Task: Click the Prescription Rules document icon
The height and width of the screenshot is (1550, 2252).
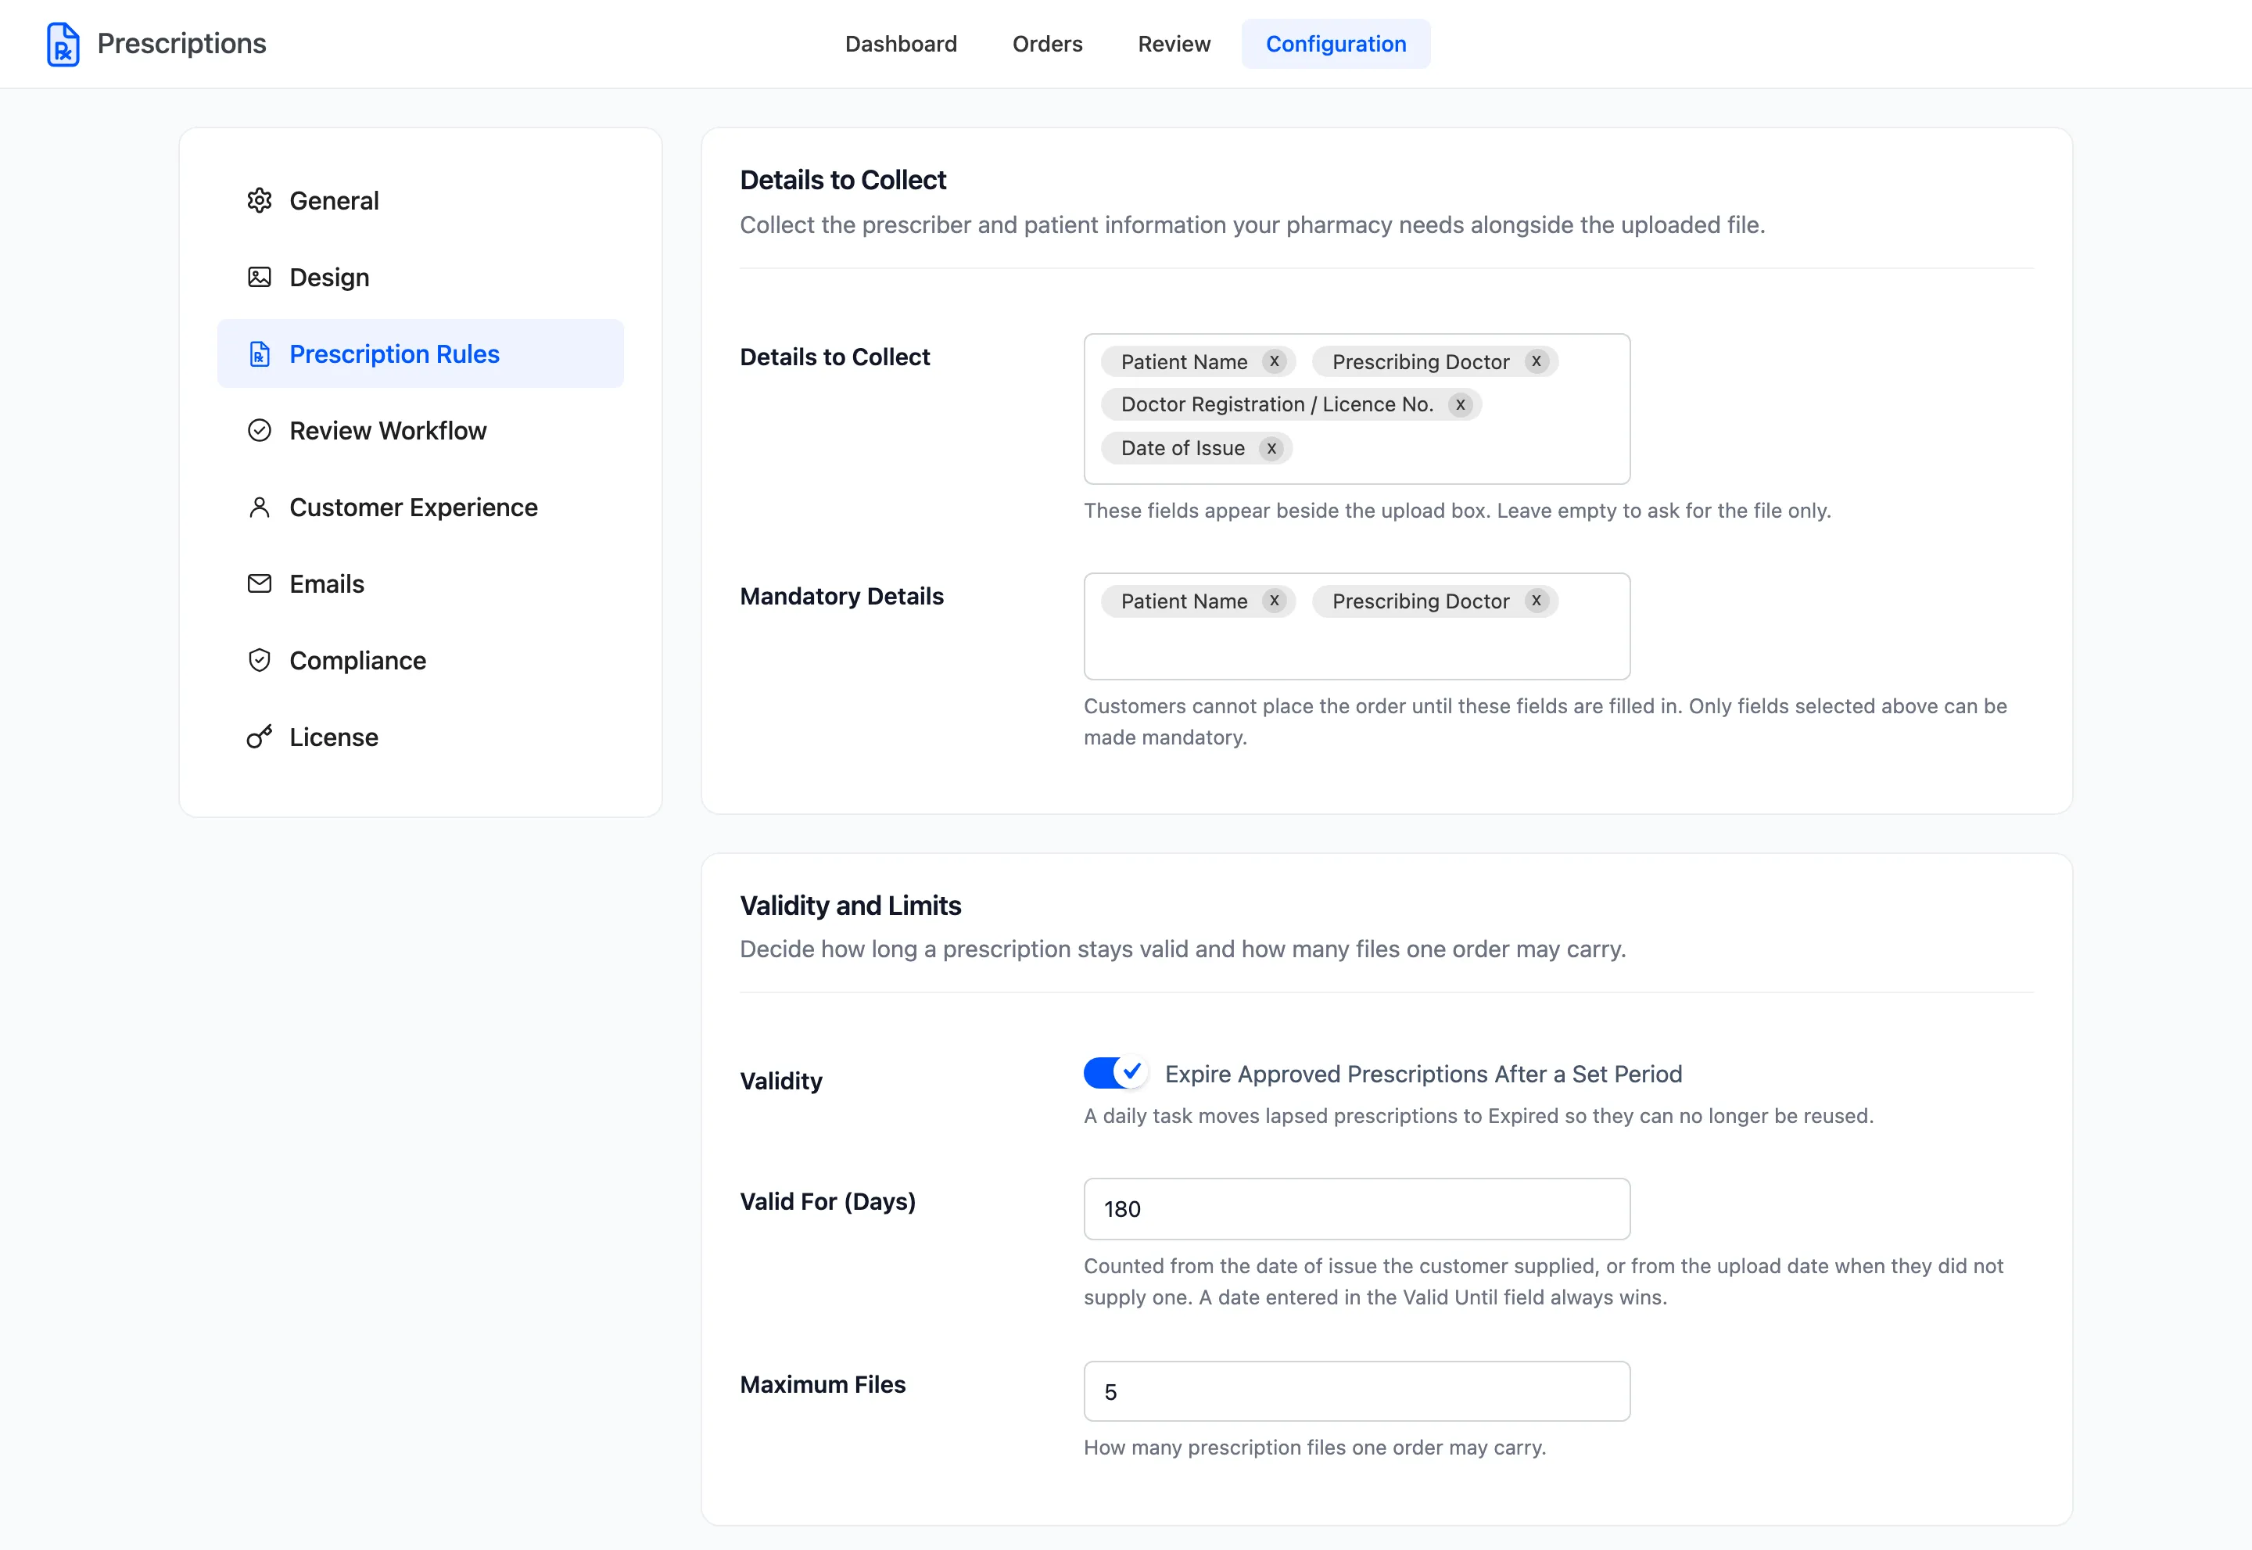Action: coord(260,353)
